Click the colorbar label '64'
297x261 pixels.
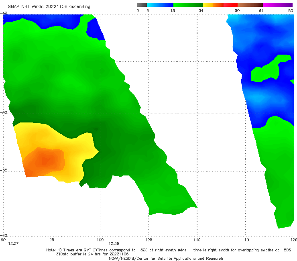tap(261, 10)
